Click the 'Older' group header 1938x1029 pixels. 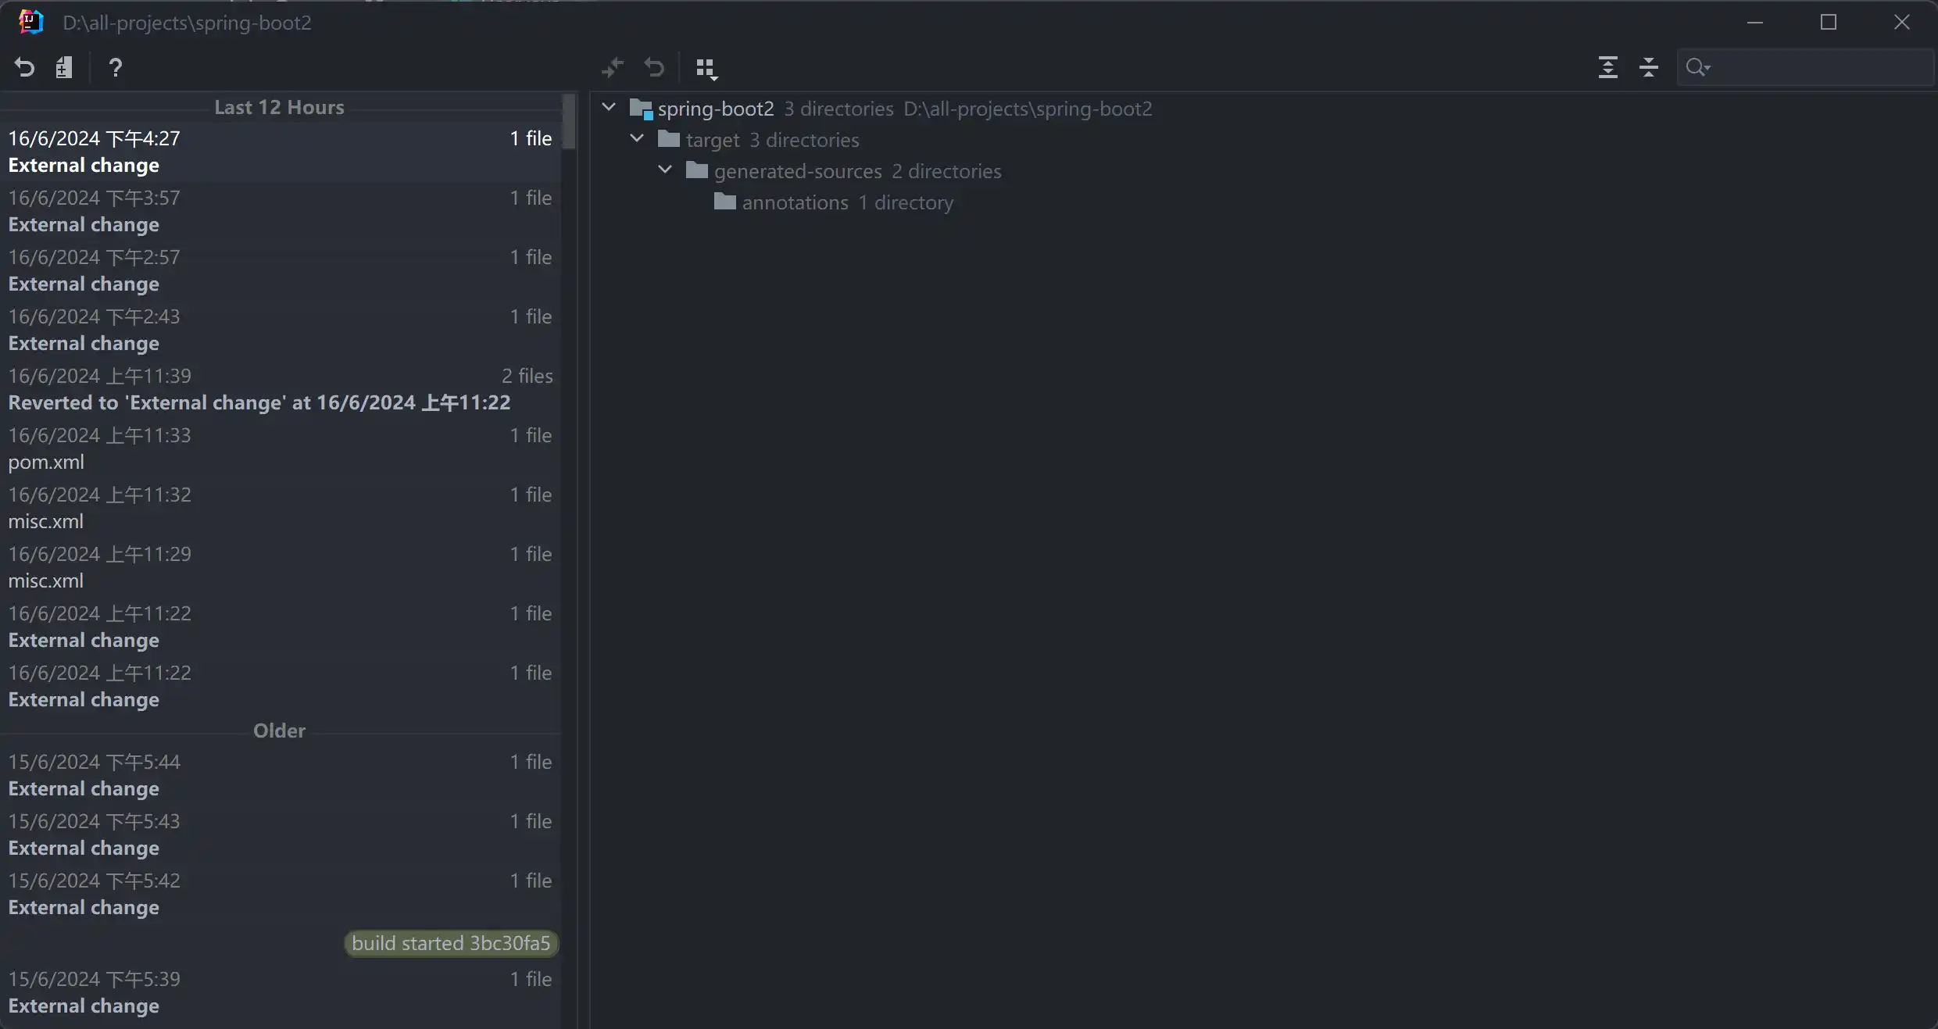(x=279, y=731)
